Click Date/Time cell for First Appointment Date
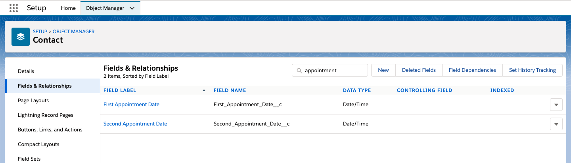This screenshot has height=163, width=571. [356, 105]
